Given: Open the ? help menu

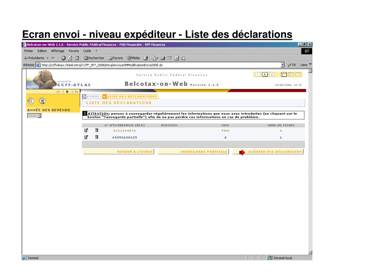Looking at the screenshot, I should tap(96, 51).
